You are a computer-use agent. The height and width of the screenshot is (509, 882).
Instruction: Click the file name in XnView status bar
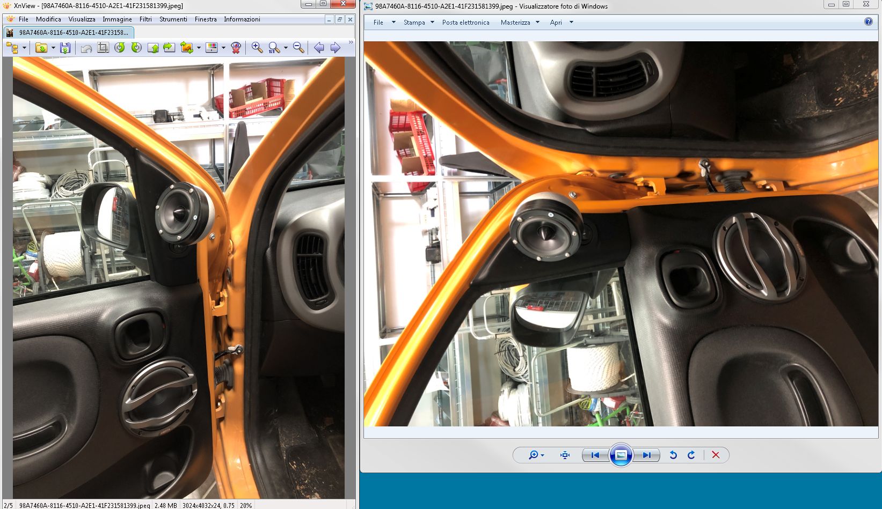coord(84,505)
